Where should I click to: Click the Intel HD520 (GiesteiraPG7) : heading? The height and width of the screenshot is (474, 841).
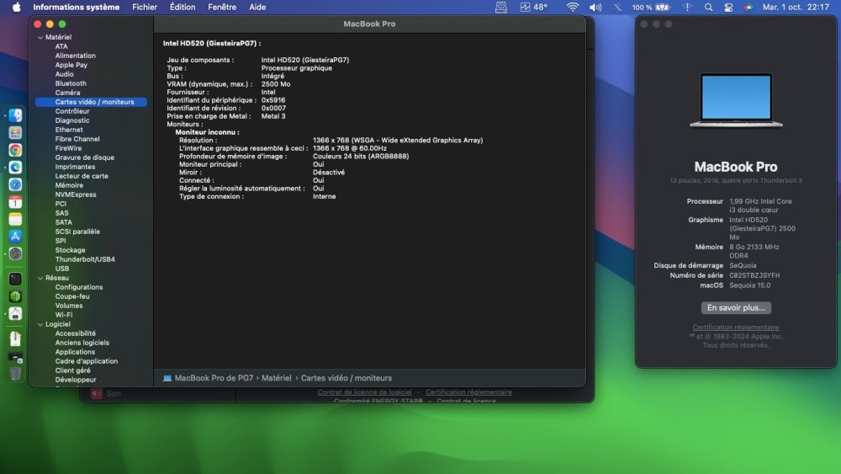tap(212, 44)
